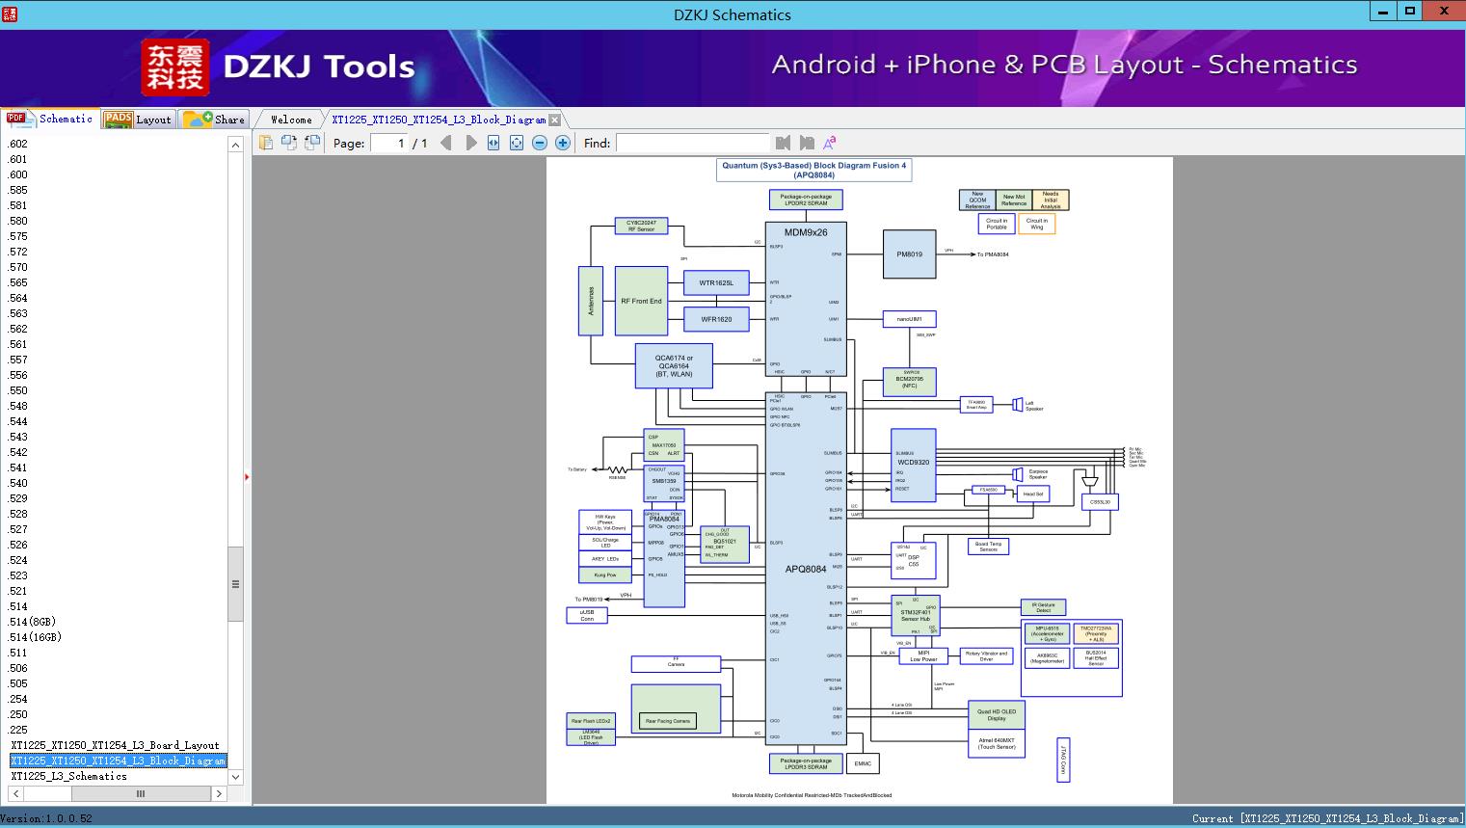
Task: Click the zoom out minus icon
Action: point(540,143)
